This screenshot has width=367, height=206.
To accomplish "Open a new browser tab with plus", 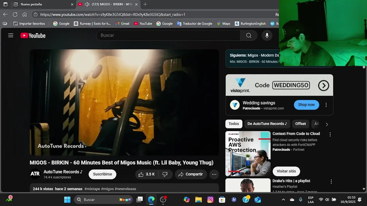I will pos(145,4).
